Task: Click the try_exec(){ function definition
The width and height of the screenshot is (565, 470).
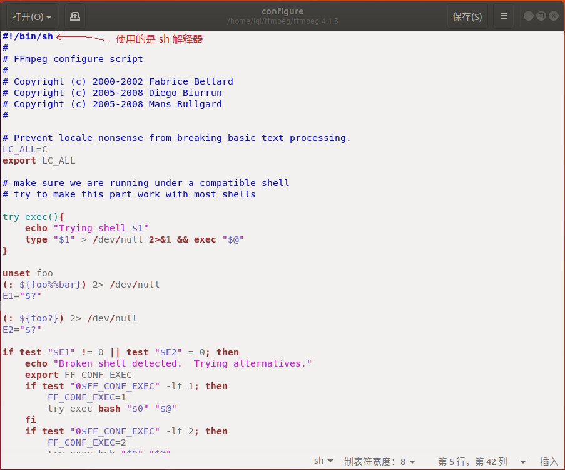Action: point(33,217)
